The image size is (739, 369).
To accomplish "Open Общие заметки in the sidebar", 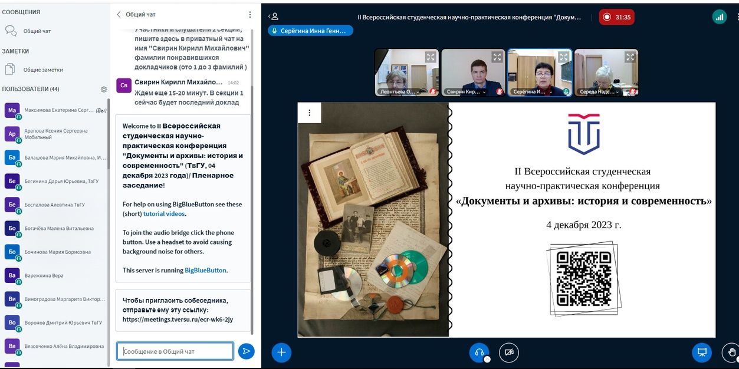I will pos(42,70).
